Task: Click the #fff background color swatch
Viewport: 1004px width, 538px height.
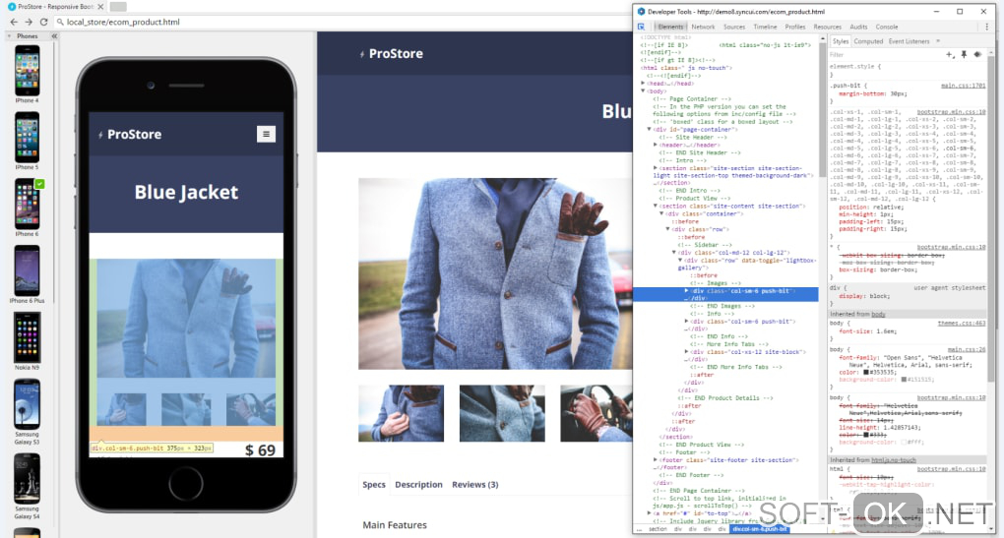Action: coord(904,442)
